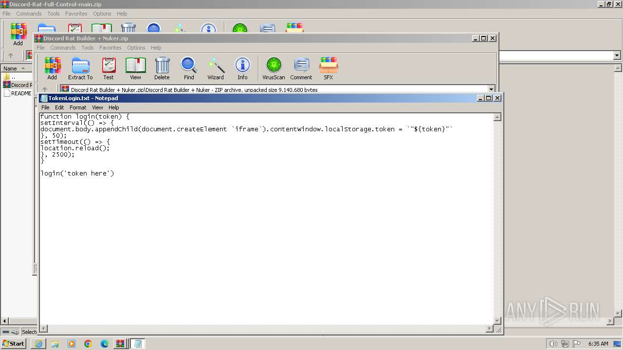Click the Info toolbar icon
Image resolution: width=623 pixels, height=350 pixels.
(242, 68)
